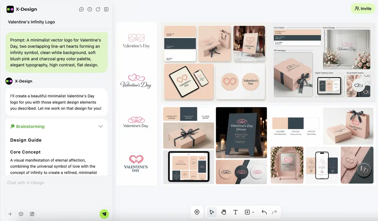Image resolution: width=378 pixels, height=221 pixels.
Task: Add attachment with plus icon
Action: [x=10, y=214]
